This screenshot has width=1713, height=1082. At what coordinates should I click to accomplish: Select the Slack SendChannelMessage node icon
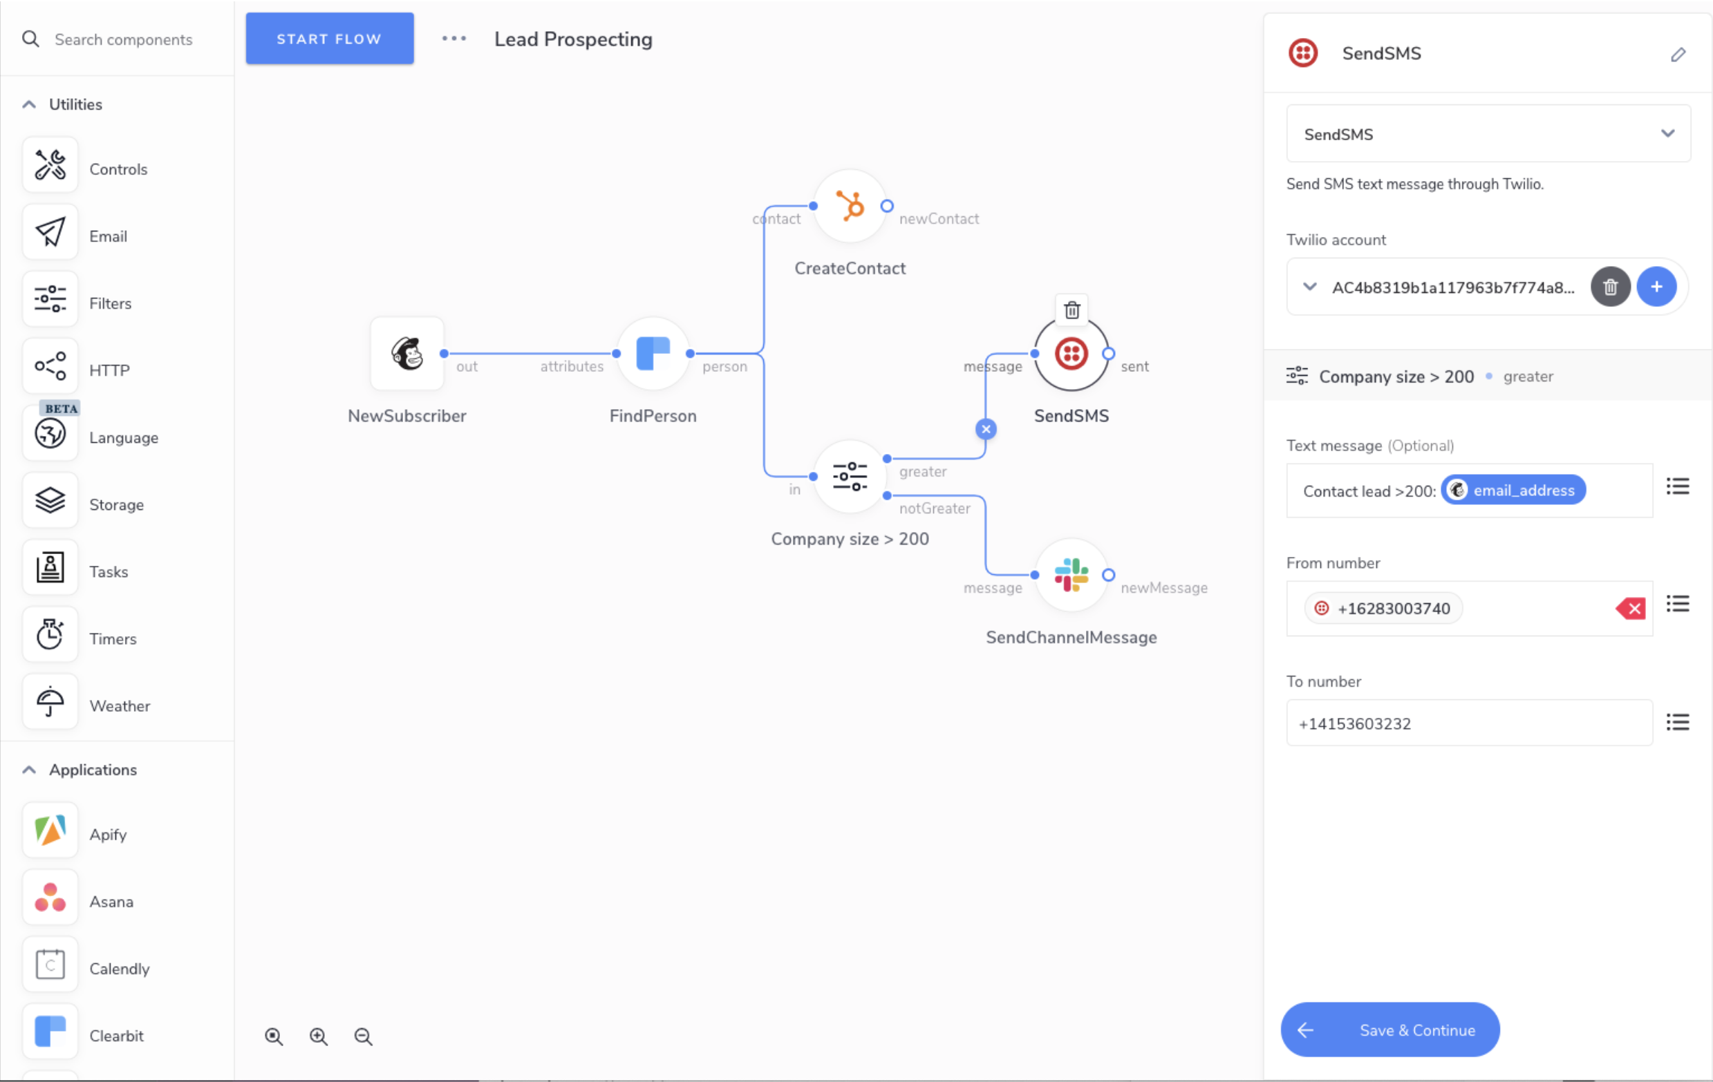[1071, 574]
